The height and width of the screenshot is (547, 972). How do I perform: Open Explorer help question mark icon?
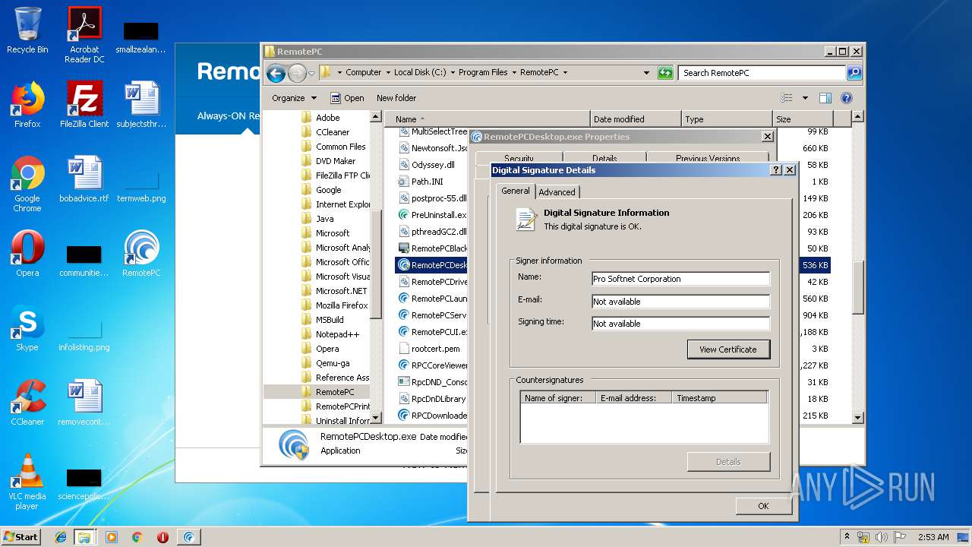click(847, 98)
